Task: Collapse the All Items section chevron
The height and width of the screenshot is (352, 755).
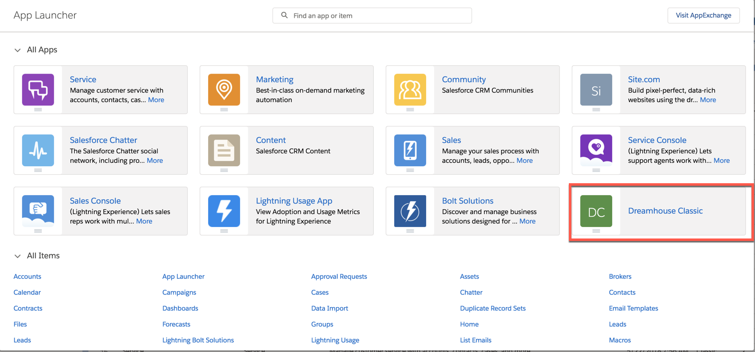Action: [17, 256]
